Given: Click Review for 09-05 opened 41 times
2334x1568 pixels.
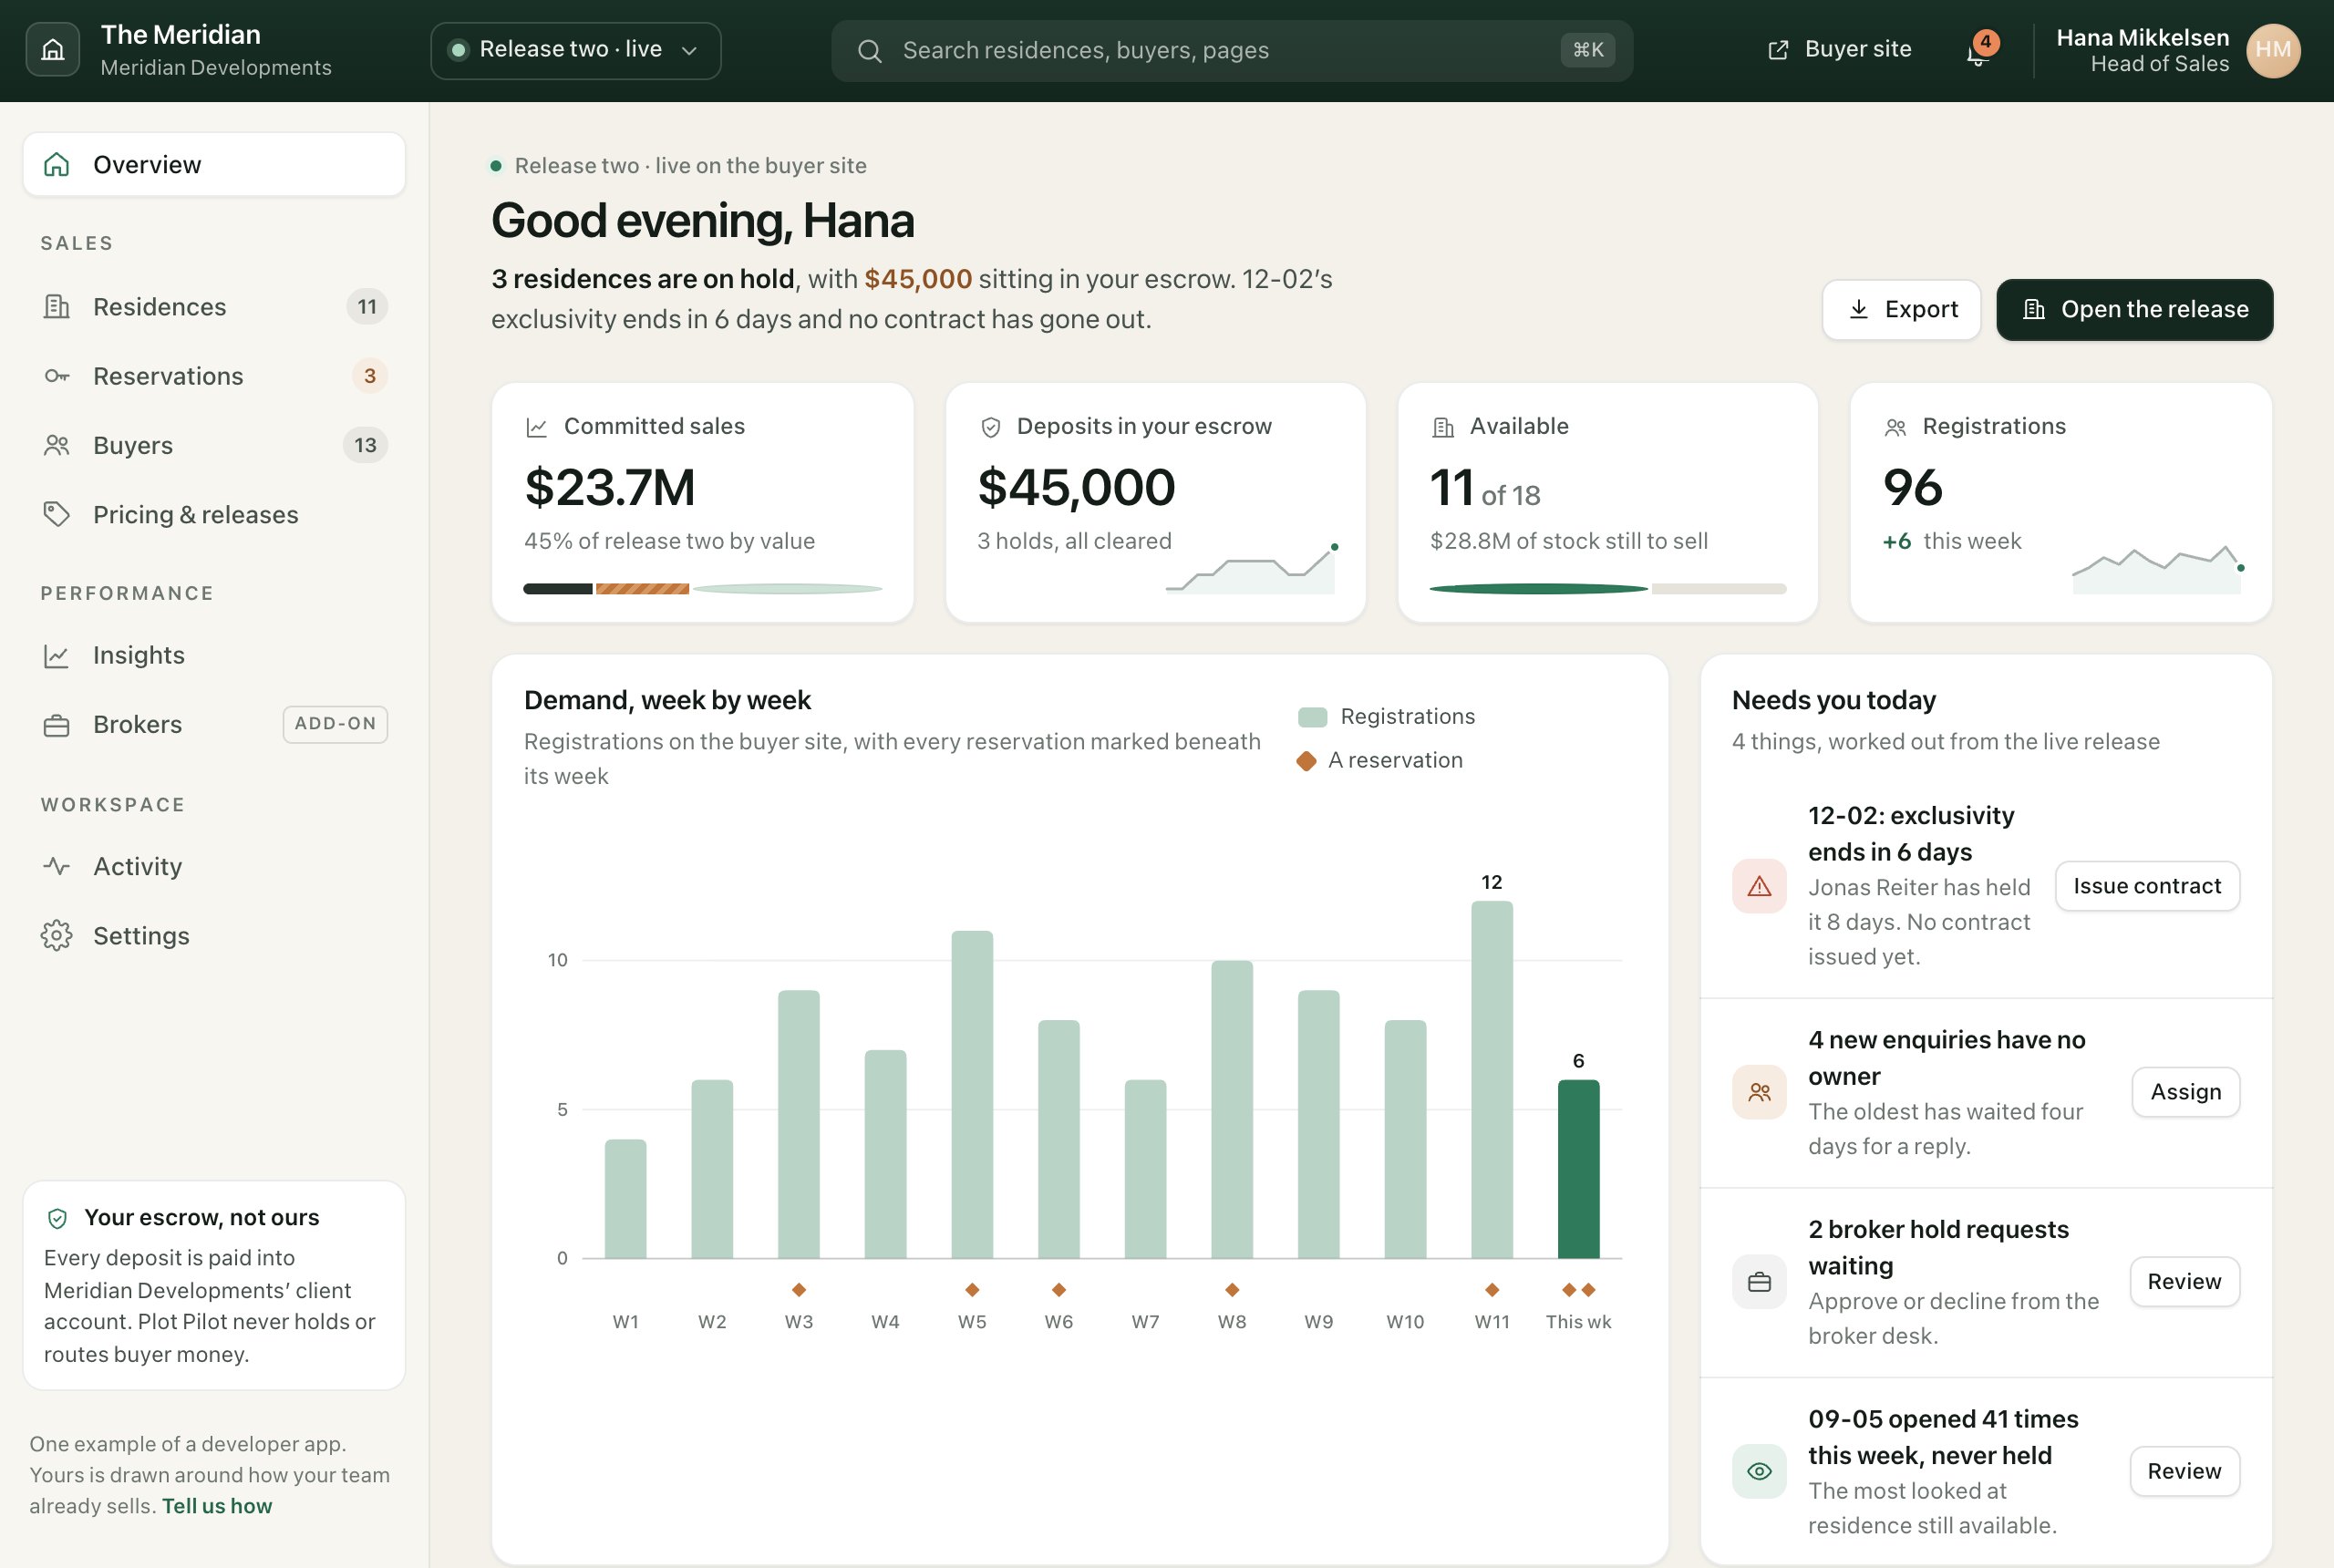Looking at the screenshot, I should (2184, 1471).
